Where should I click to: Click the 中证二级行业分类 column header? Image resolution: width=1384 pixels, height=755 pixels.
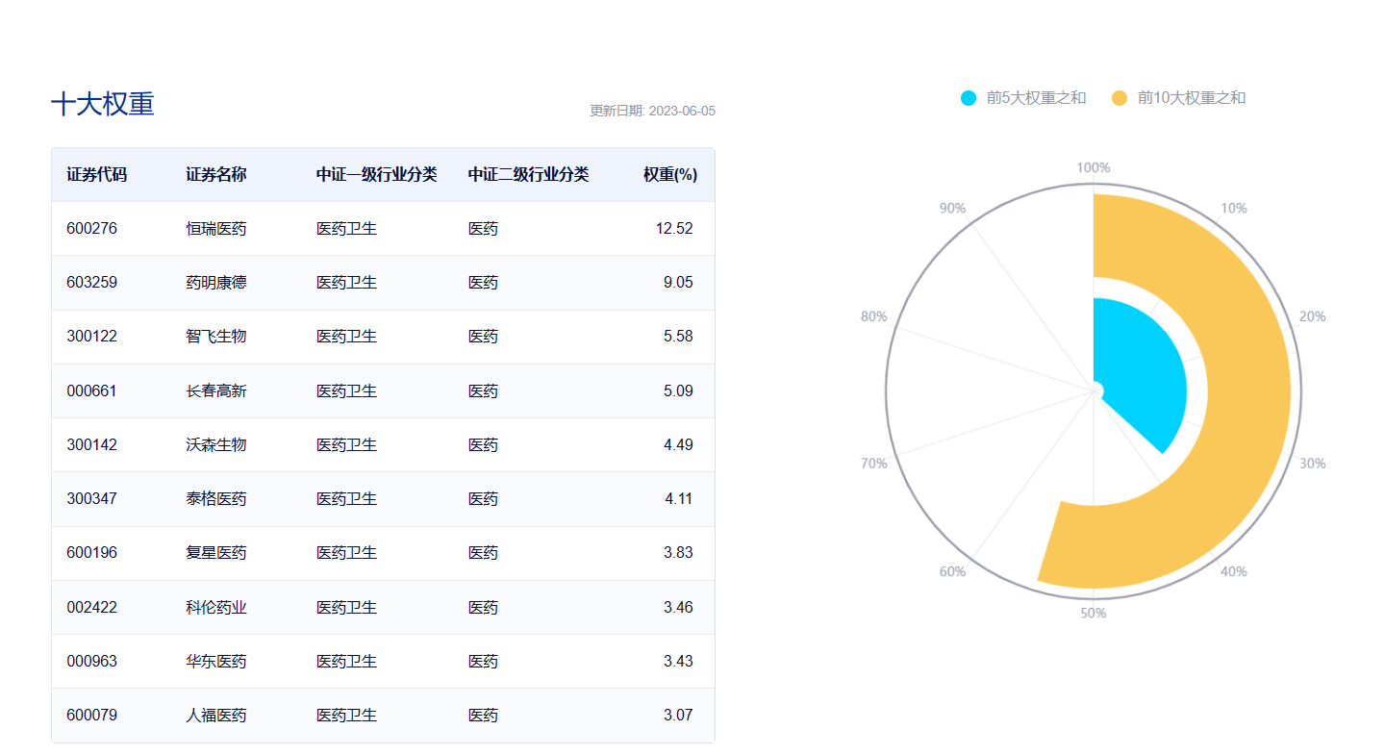(528, 175)
